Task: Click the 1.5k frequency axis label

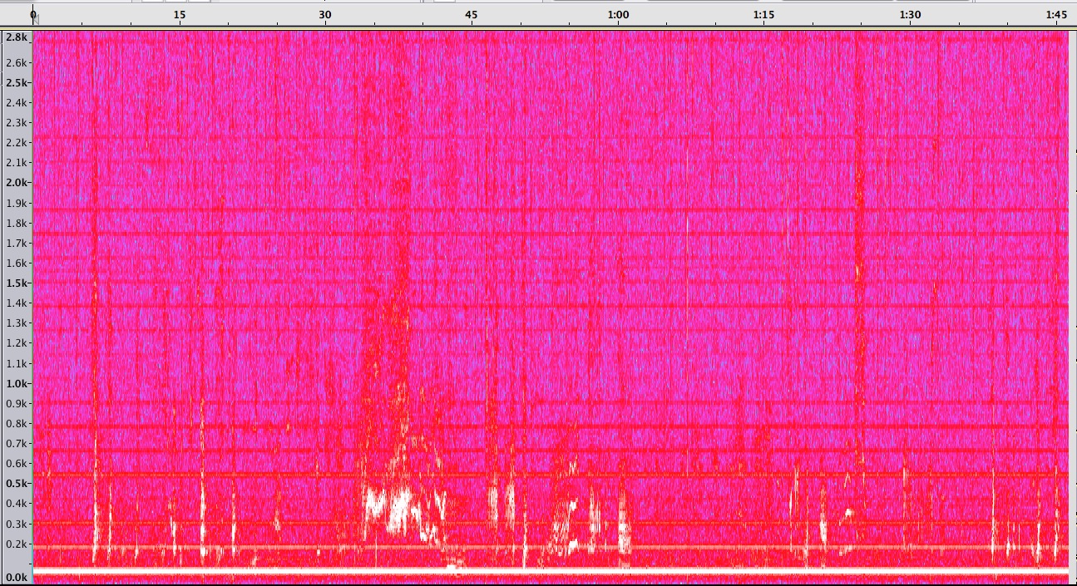Action: (x=16, y=283)
